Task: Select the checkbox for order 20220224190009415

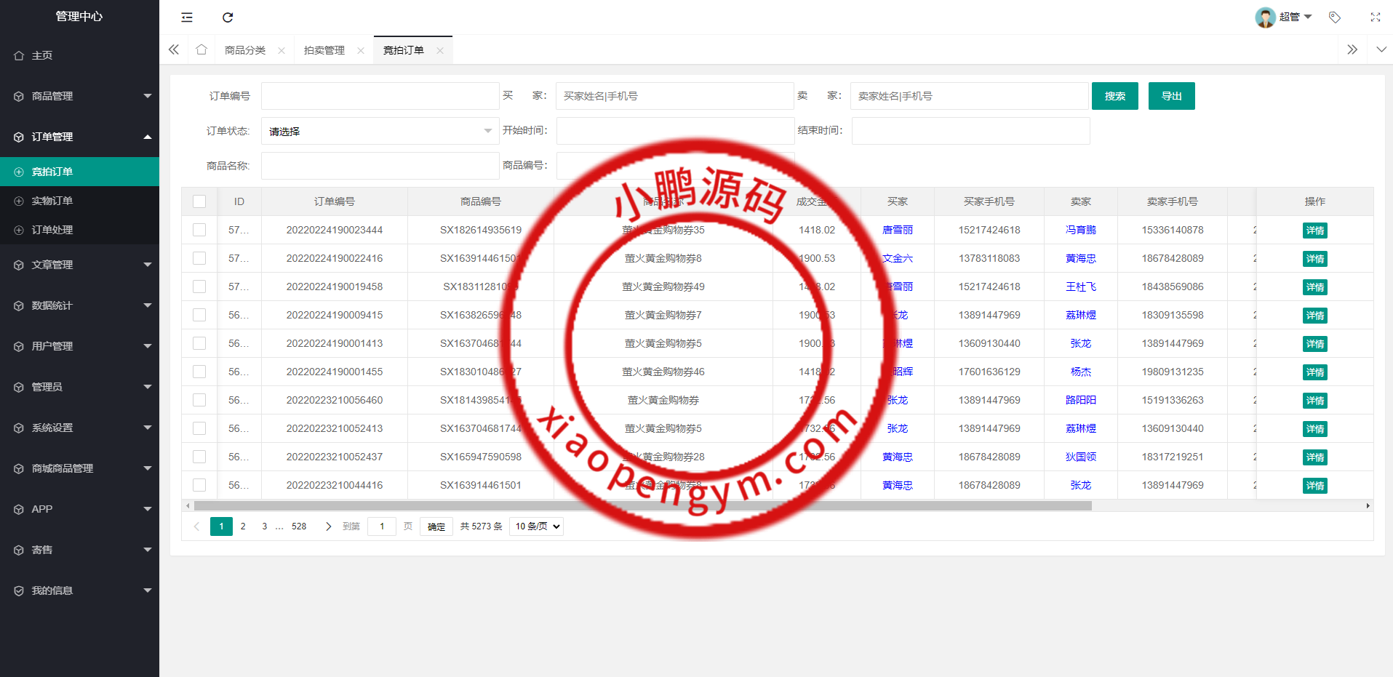Action: coord(199,315)
